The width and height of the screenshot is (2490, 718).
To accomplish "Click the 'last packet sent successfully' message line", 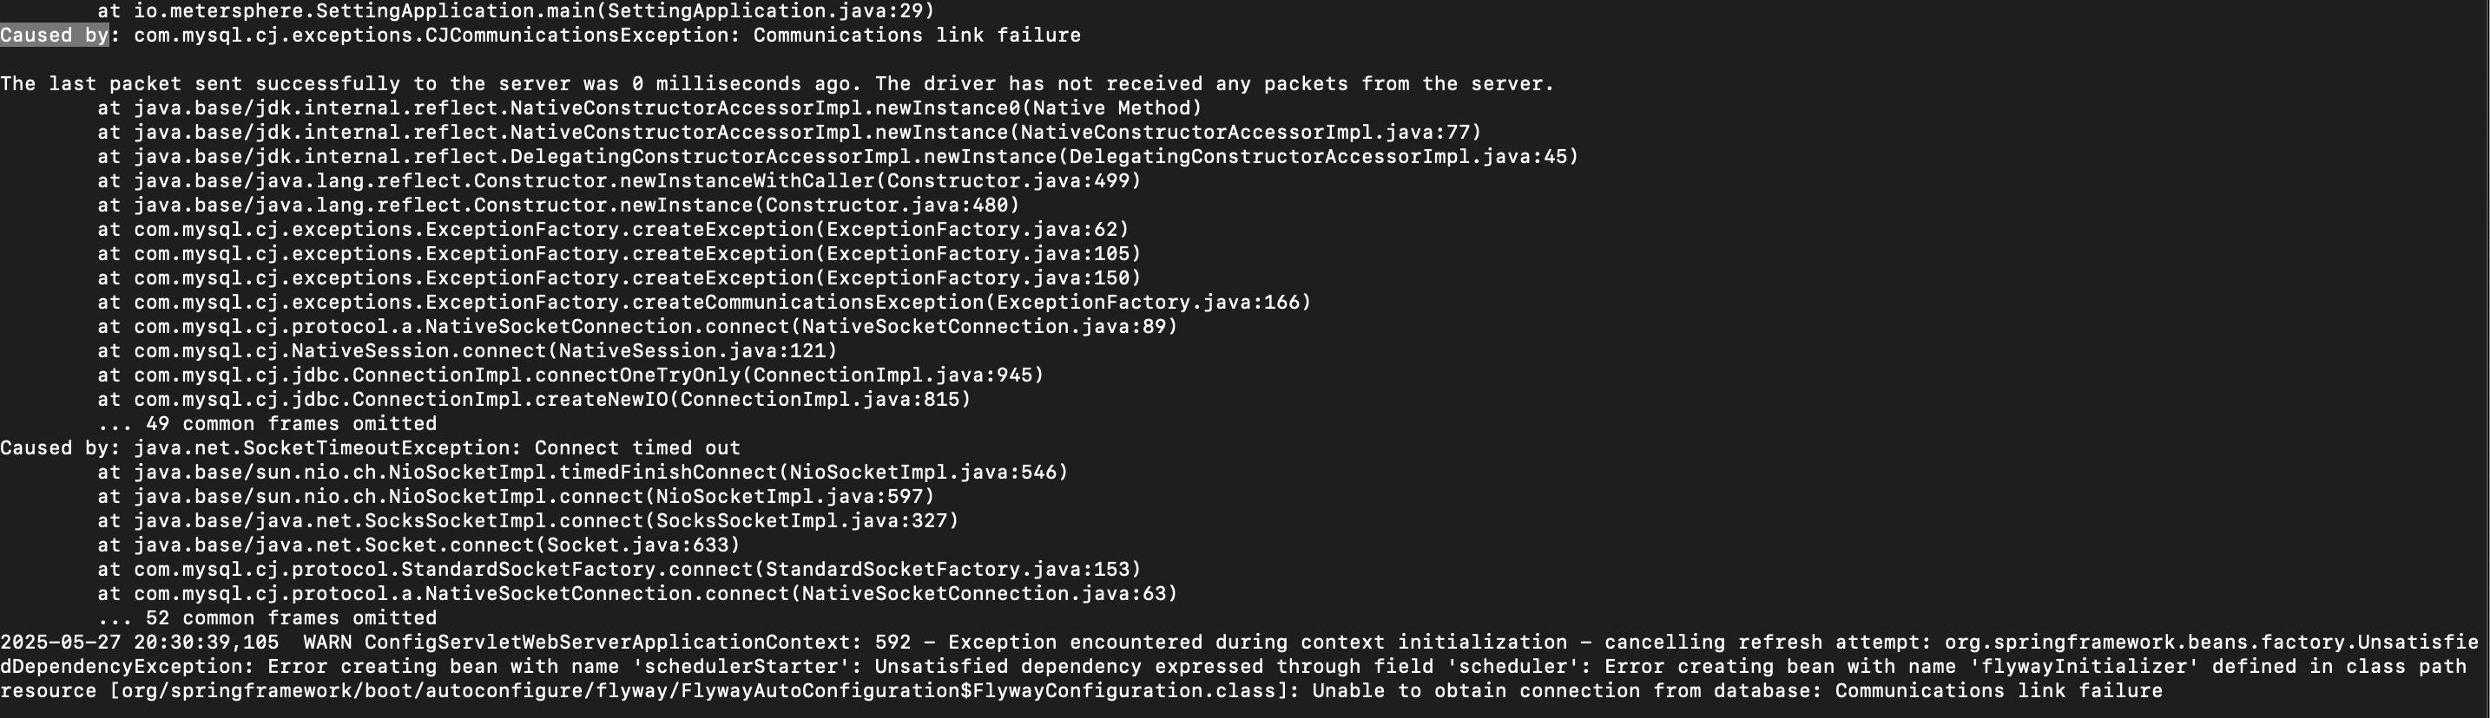I will (777, 84).
